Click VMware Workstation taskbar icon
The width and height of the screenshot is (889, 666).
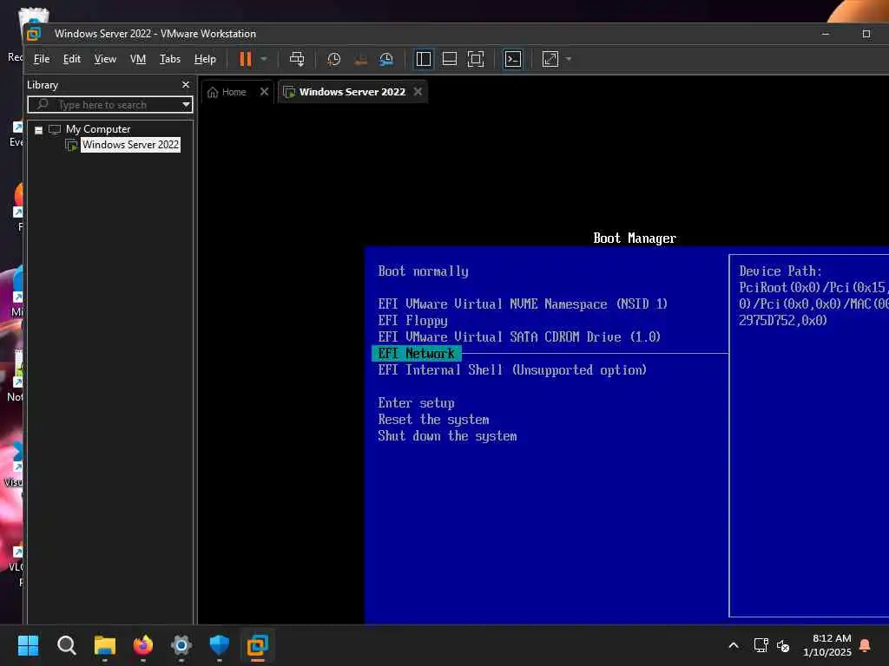coord(257,645)
